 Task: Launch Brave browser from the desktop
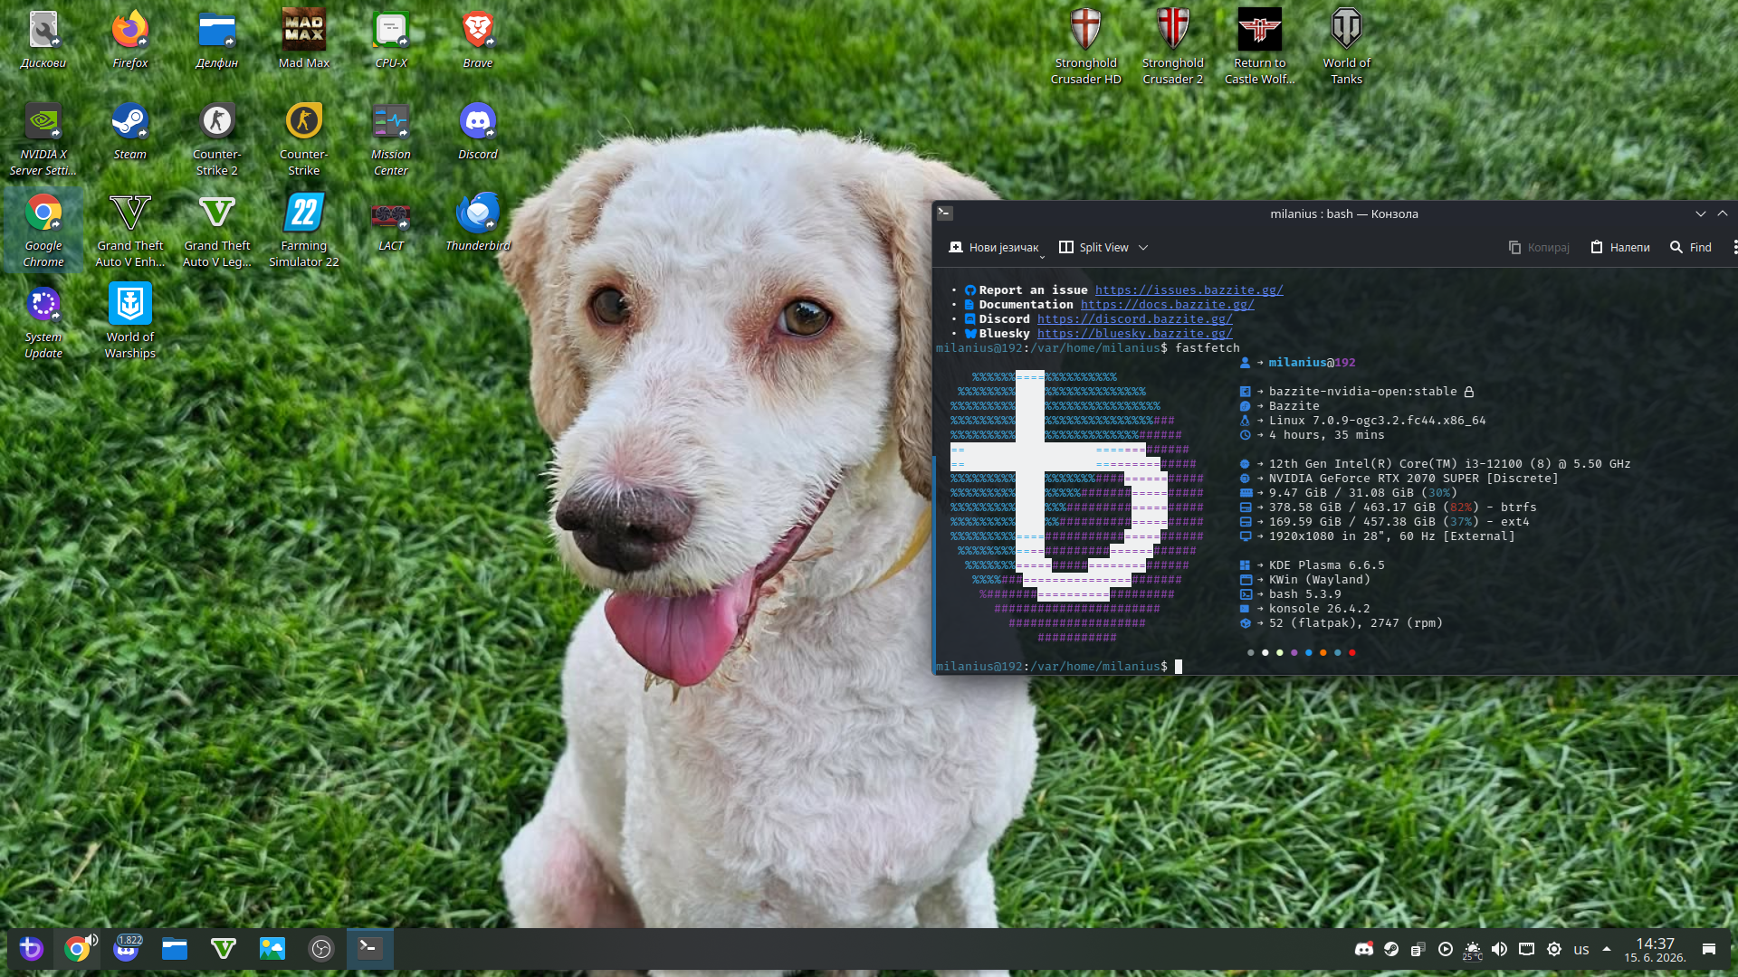(478, 40)
